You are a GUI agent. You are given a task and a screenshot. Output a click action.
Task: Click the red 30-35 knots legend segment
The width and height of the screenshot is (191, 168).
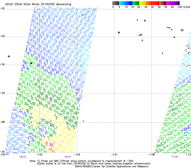[x=156, y=3]
